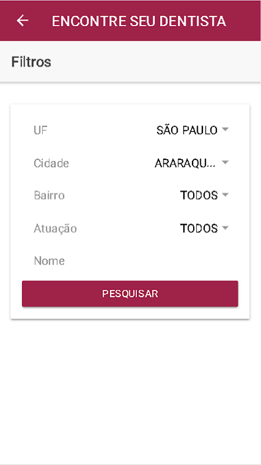Click the Atuação dropdown caret
This screenshot has width=261, height=465.
[x=225, y=228]
